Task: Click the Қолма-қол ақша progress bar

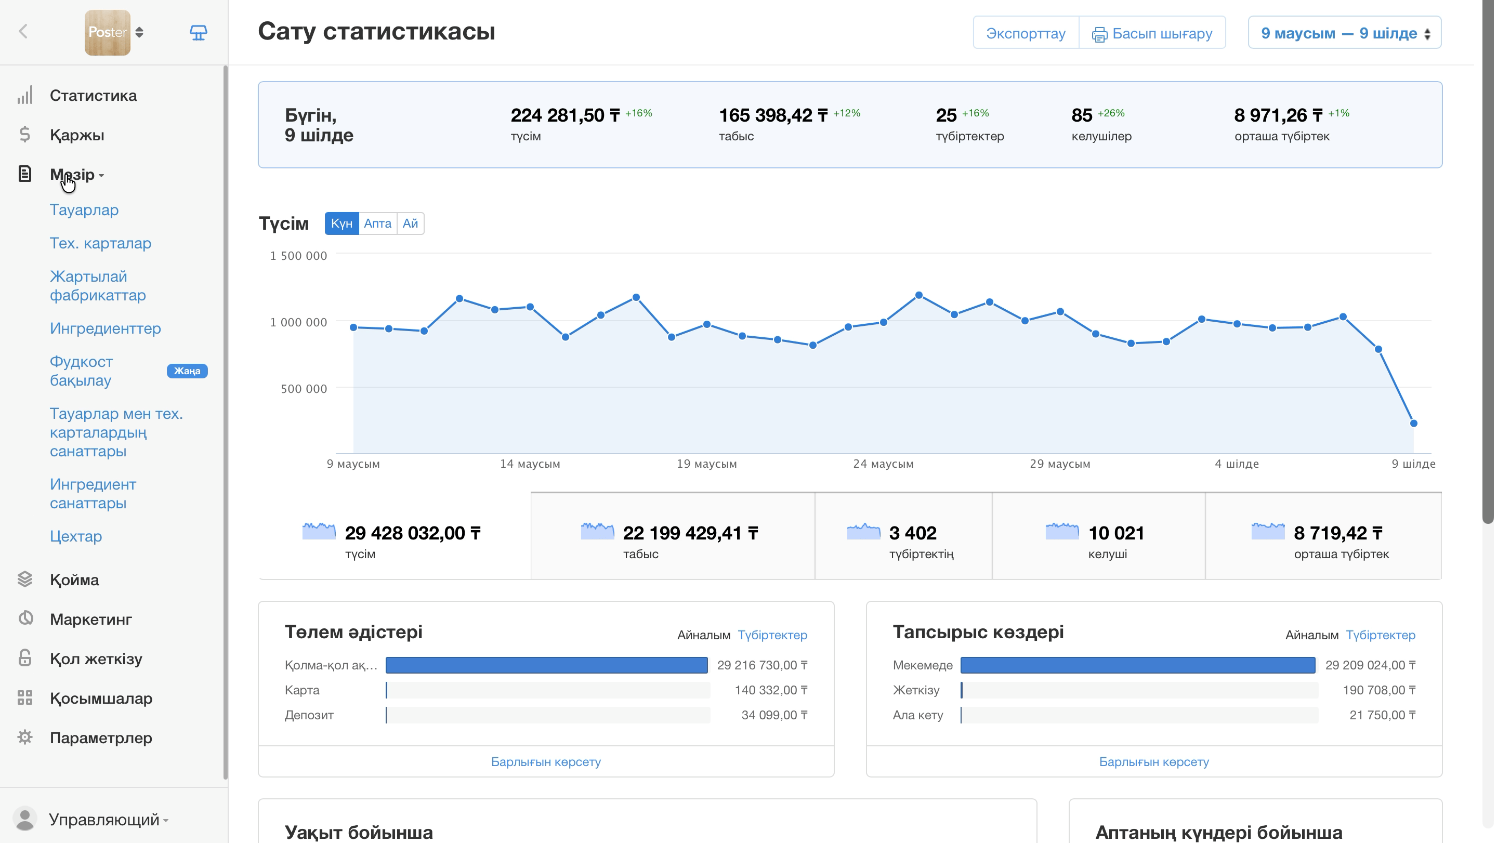Action: [547, 665]
